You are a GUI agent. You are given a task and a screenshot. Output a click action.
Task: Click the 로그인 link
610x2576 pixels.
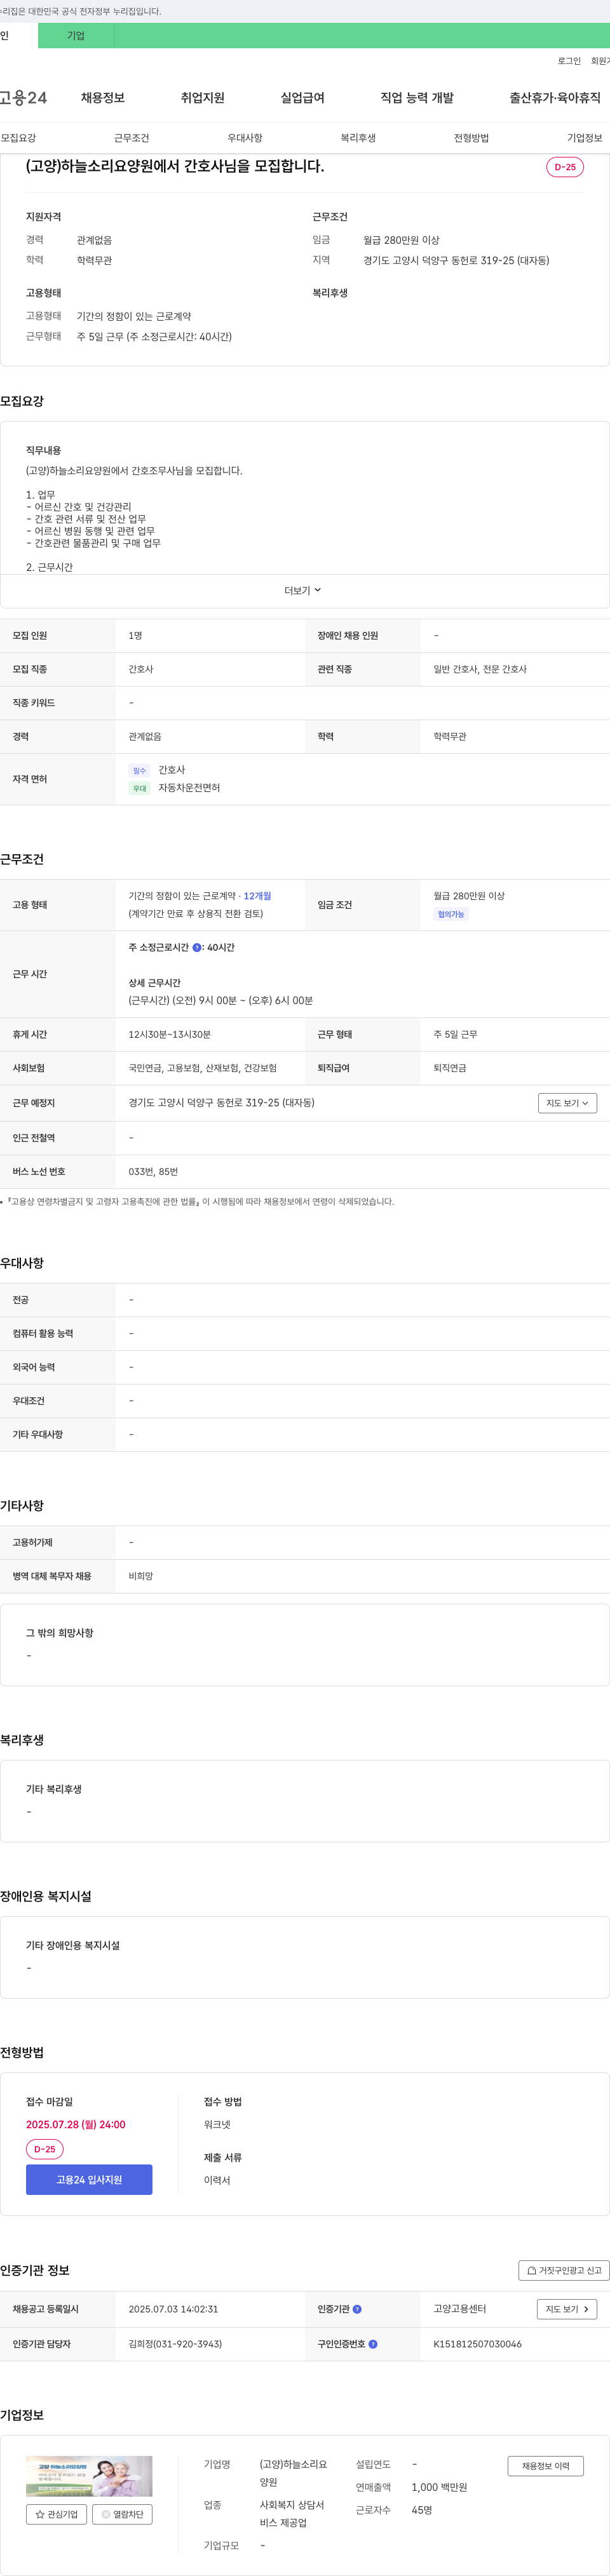[569, 61]
